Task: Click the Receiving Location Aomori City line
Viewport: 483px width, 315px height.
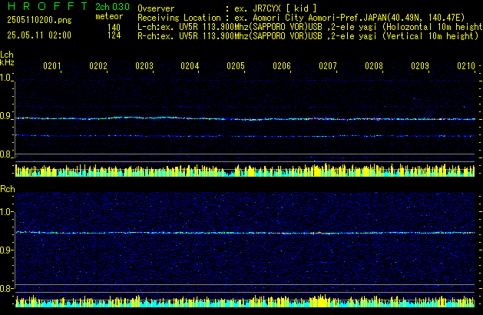Action: coord(301,18)
